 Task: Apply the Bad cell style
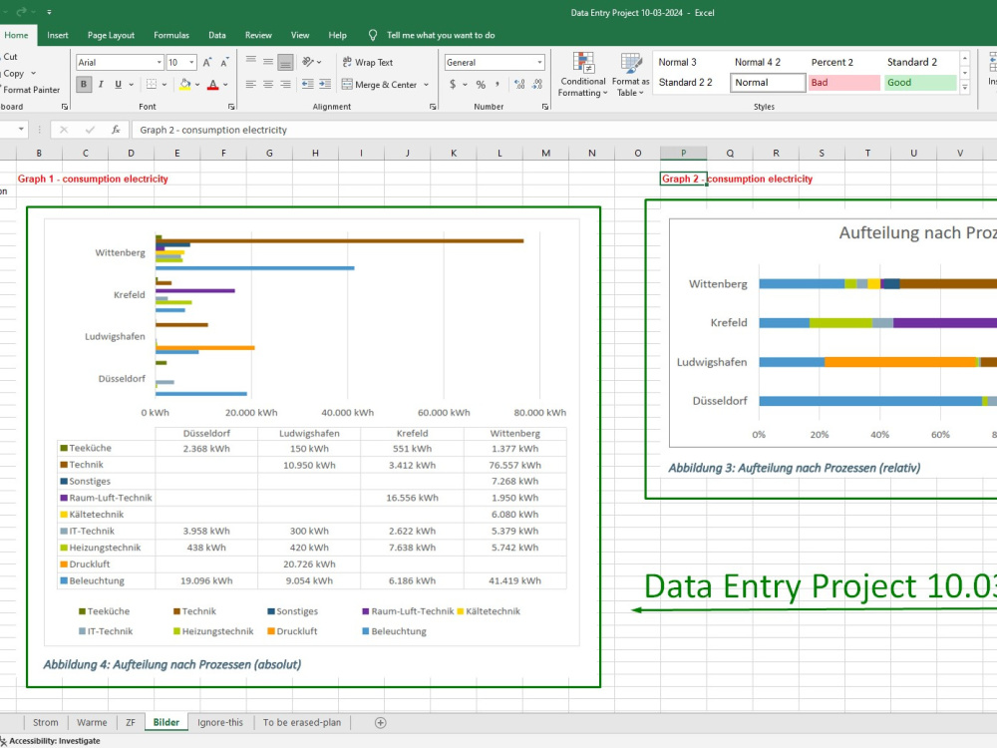point(843,83)
